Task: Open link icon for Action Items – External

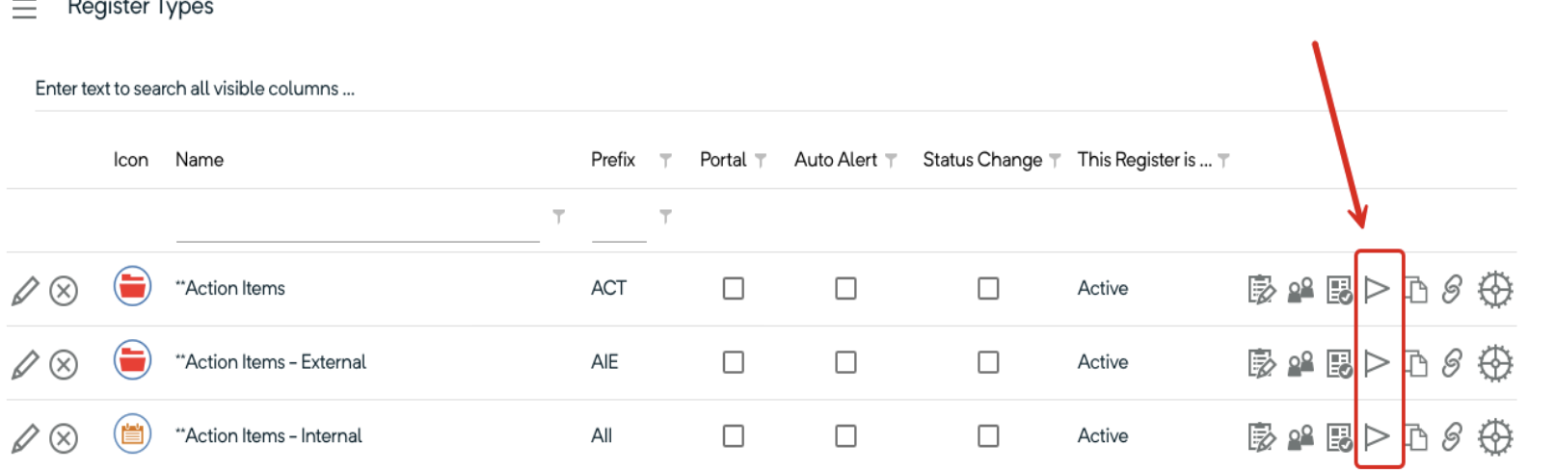Action: (1452, 363)
